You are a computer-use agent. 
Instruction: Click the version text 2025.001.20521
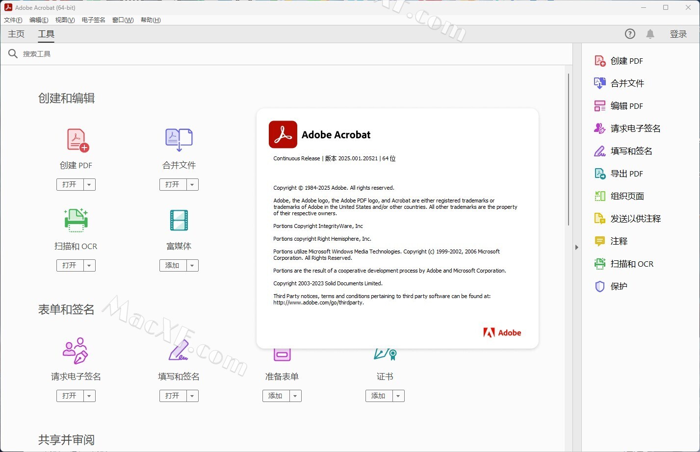click(x=358, y=158)
